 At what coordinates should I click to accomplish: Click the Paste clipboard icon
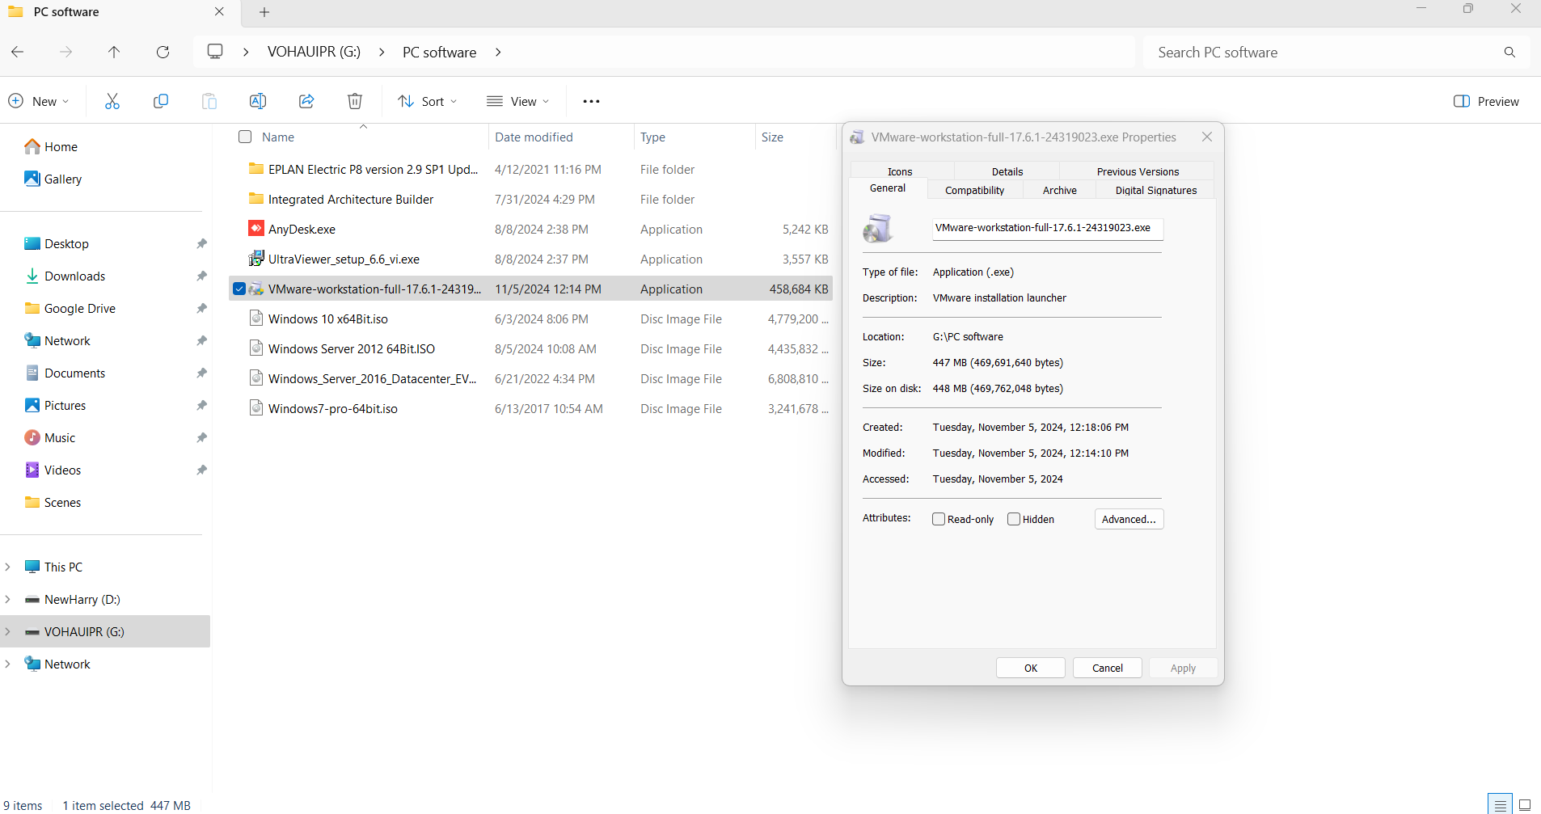(x=209, y=101)
